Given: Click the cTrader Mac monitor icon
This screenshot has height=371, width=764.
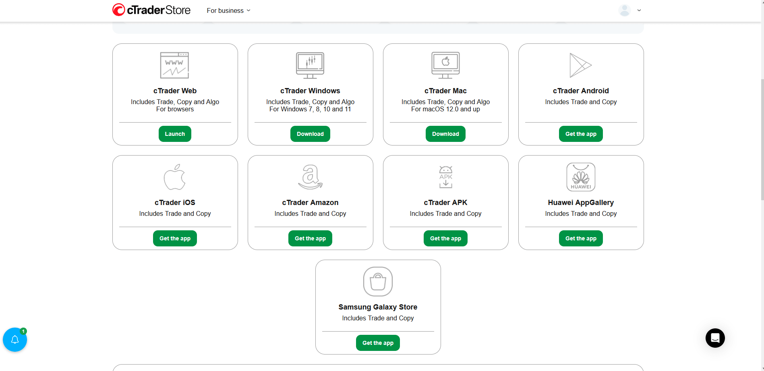Looking at the screenshot, I should 445,65.
